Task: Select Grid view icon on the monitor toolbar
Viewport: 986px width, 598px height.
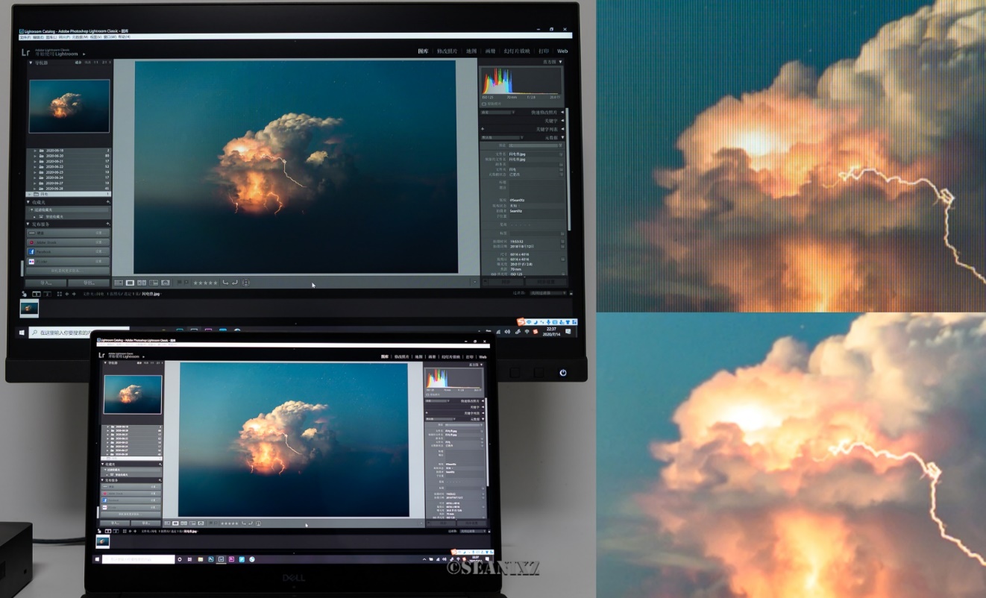Action: 119,283
